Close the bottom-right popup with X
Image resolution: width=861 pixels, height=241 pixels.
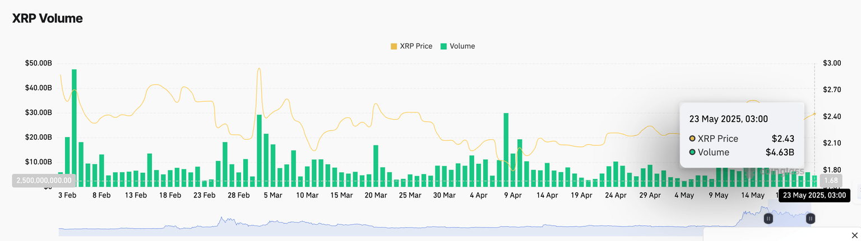coord(853,234)
